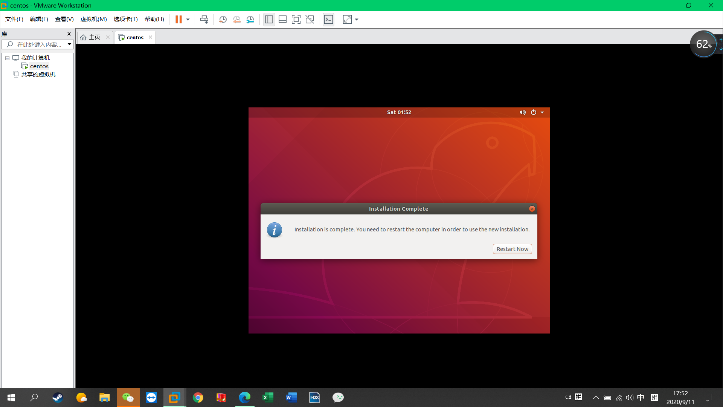The height and width of the screenshot is (407, 723).
Task: Close the Installation Complete dialog
Action: tap(532, 209)
